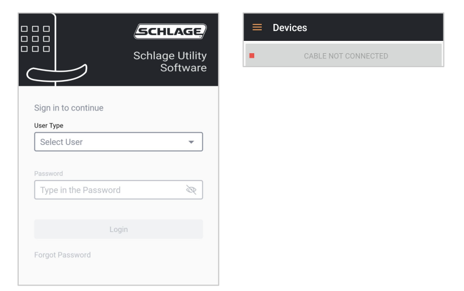464x291 pixels.
Task: Open the Forgot Password link
Action: pos(63,255)
